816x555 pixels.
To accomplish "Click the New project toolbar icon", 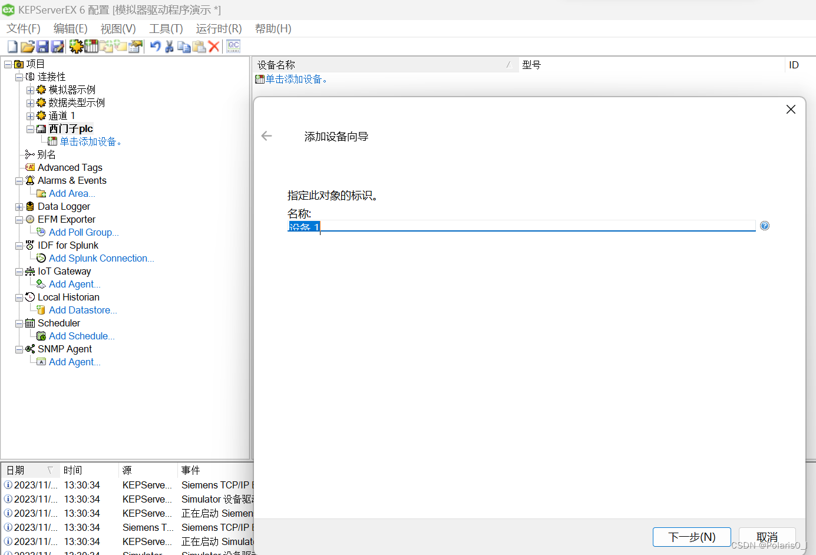I will pos(12,47).
